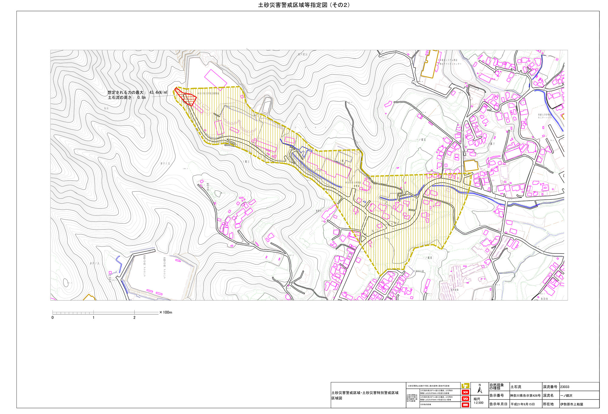
Task: Click the date 平成21年9月15日
Action: (x=523, y=404)
